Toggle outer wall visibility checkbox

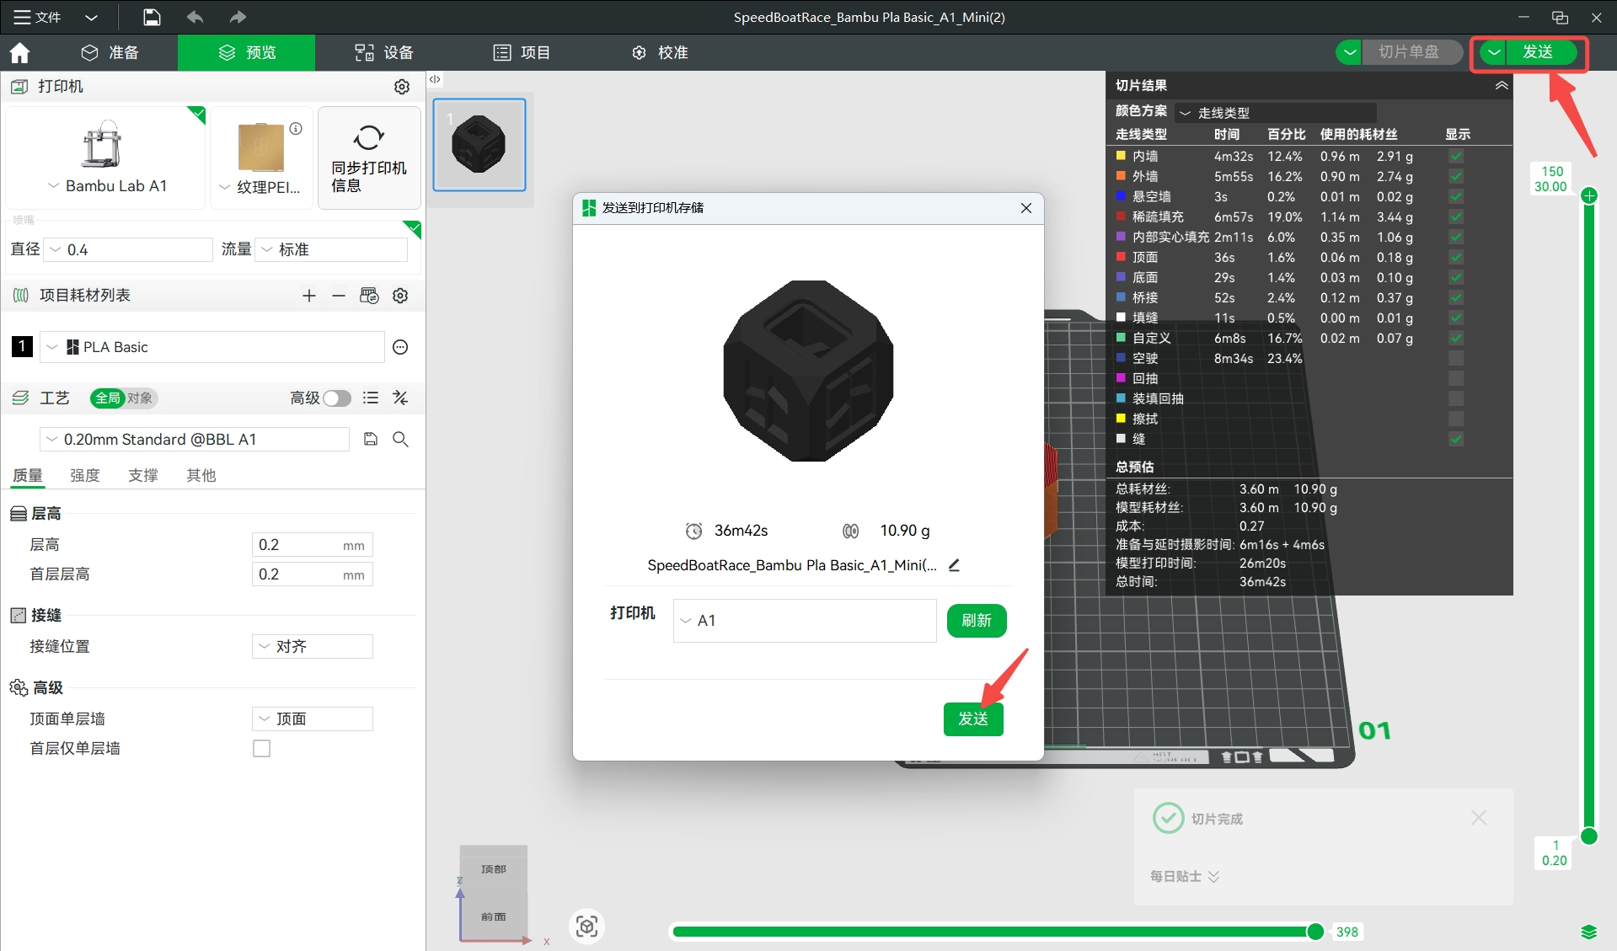[x=1456, y=176]
